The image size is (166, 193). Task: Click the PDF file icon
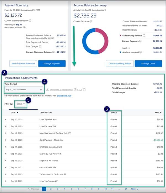point(75,90)
